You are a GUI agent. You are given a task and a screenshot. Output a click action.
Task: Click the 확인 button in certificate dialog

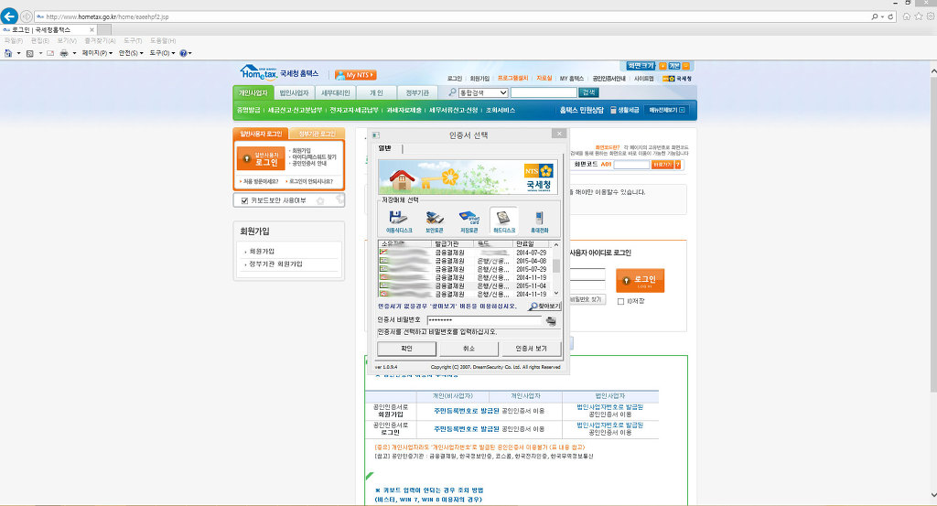[407, 349]
